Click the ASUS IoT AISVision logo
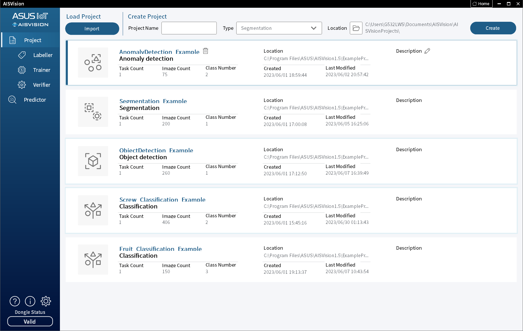Viewport: 523px width, 331px height. [x=30, y=20]
